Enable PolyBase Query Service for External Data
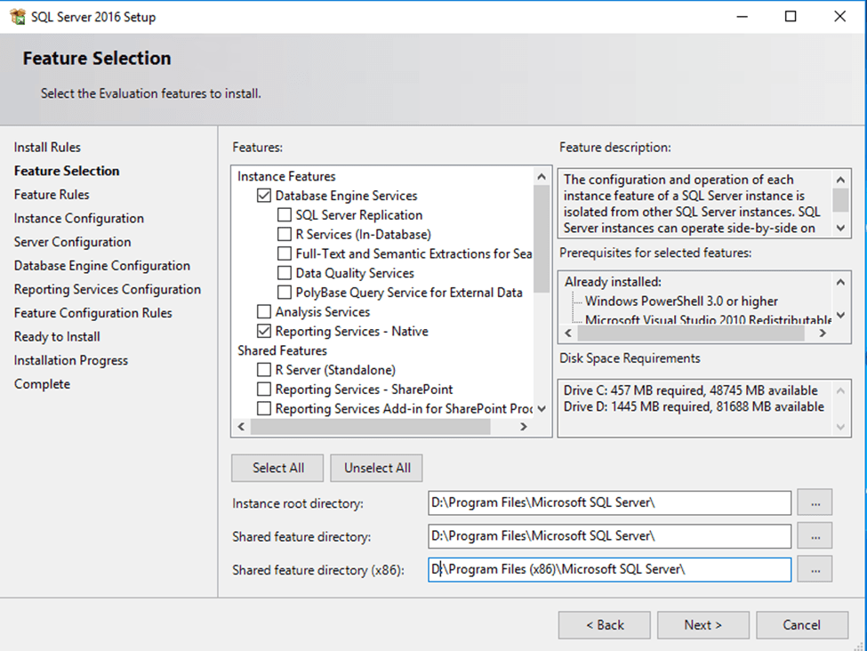867x651 pixels. coord(285,293)
